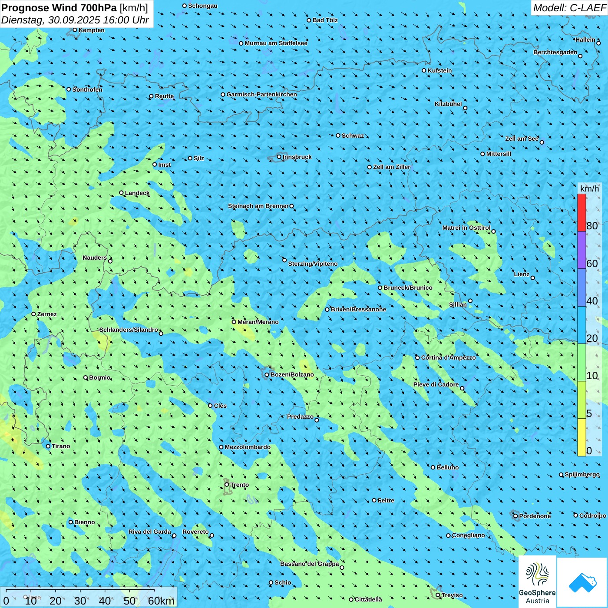Click the 'Schlanders/Silandro' label
Viewport: 608px width, 608px height.
[129, 330]
